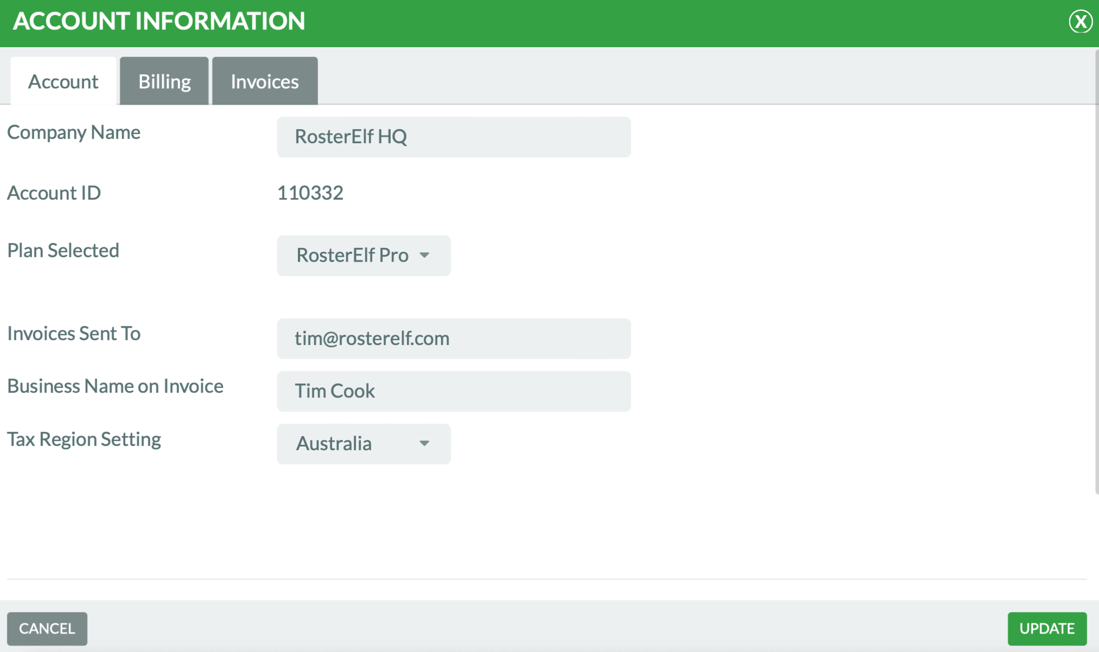Expand the Australia tax region dropdown
Screen dimensions: 1099x652
click(364, 444)
